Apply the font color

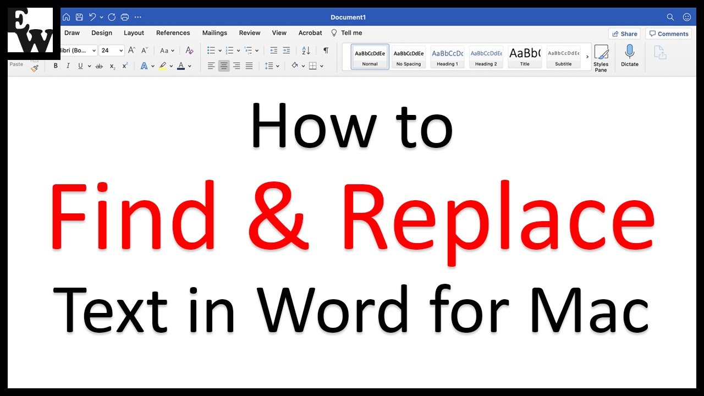181,66
